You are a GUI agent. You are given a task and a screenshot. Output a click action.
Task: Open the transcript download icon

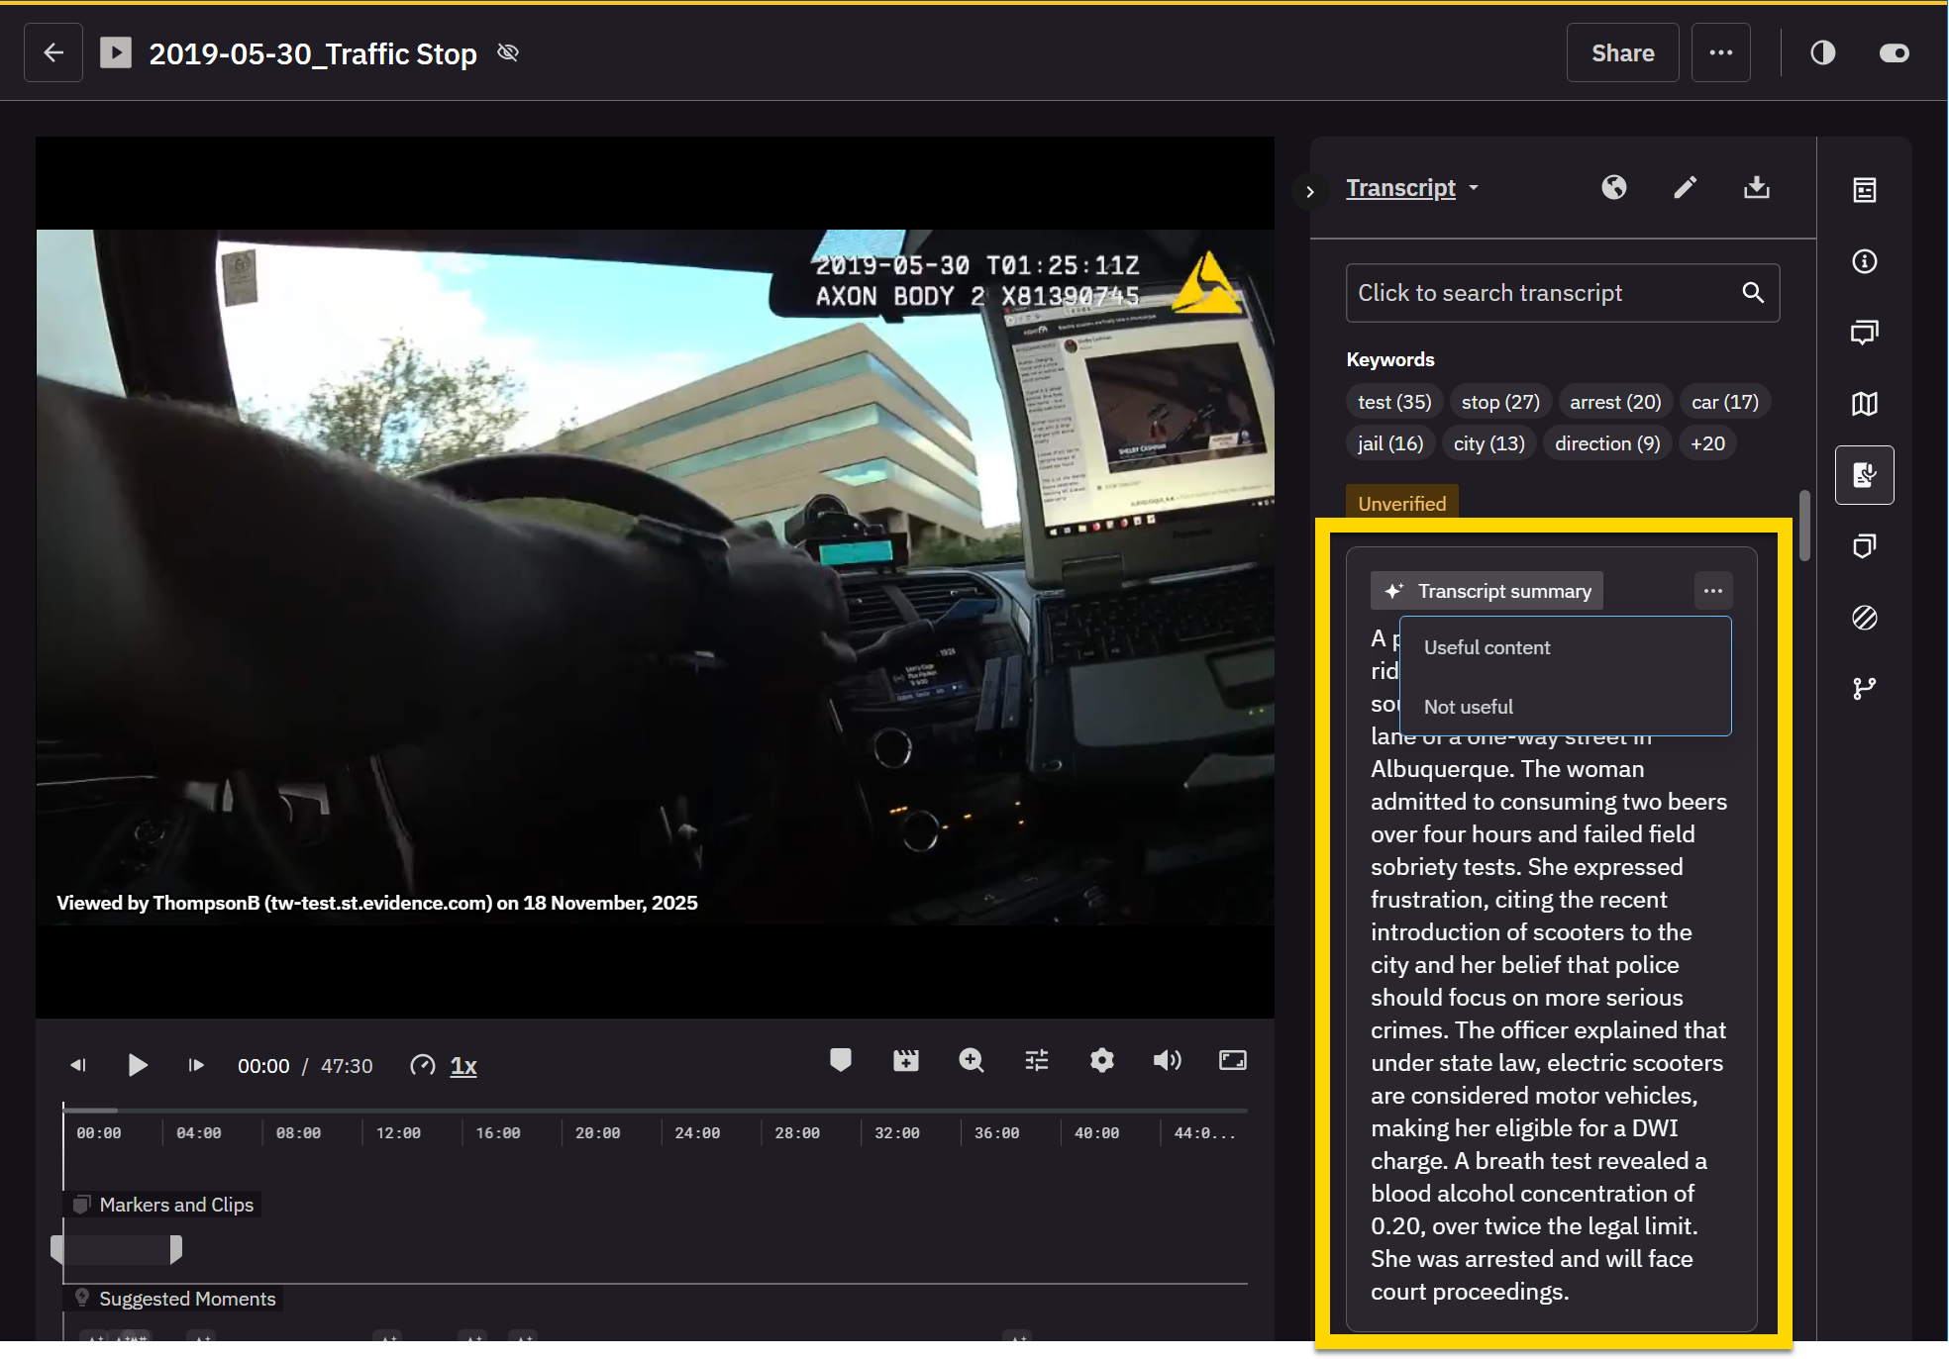[1756, 187]
